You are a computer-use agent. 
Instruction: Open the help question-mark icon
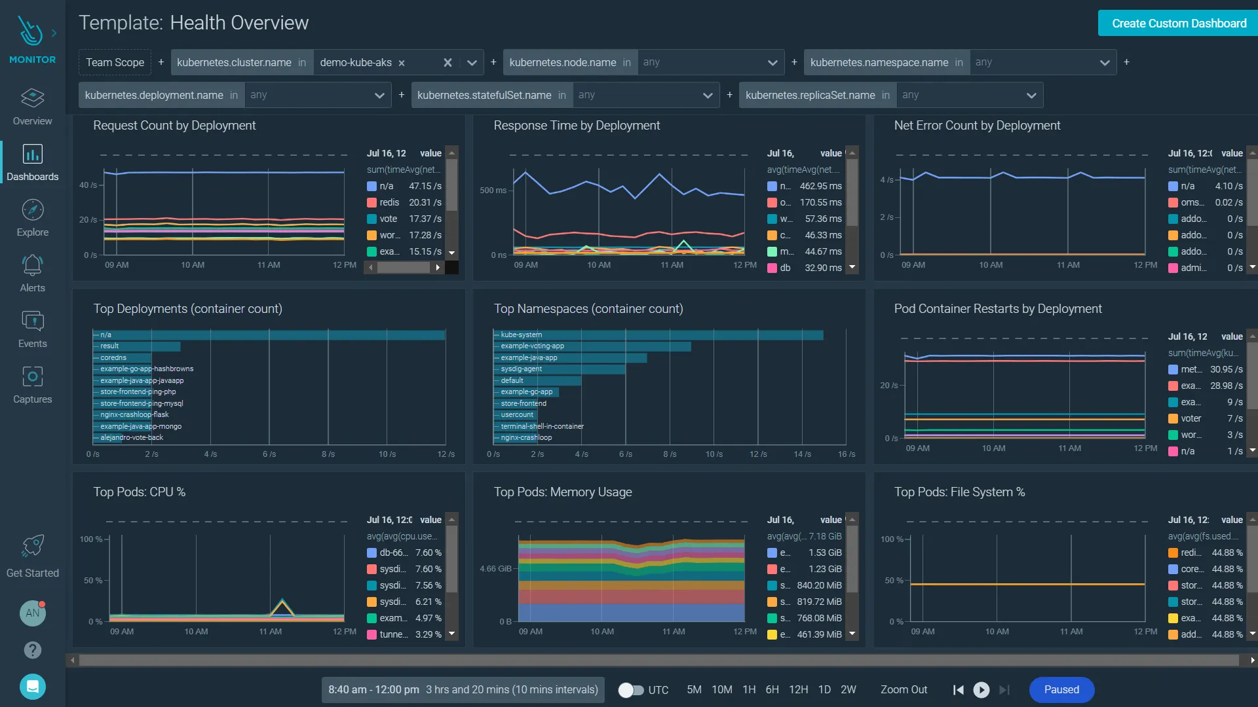click(x=33, y=650)
